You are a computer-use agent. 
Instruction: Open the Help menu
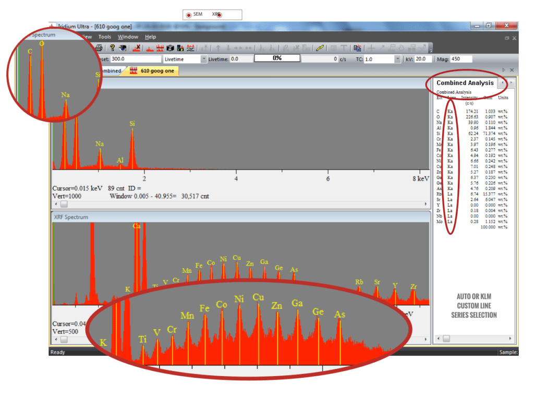point(150,37)
